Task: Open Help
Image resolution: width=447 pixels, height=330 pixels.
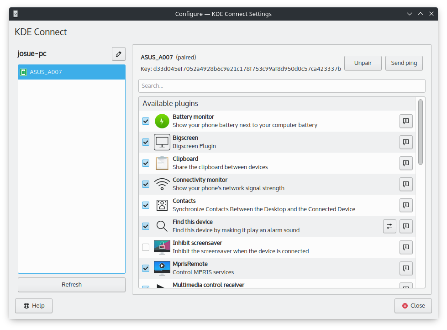Action: [34, 306]
